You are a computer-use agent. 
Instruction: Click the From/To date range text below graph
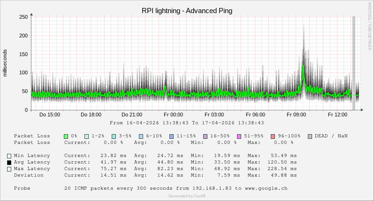[x=187, y=123]
